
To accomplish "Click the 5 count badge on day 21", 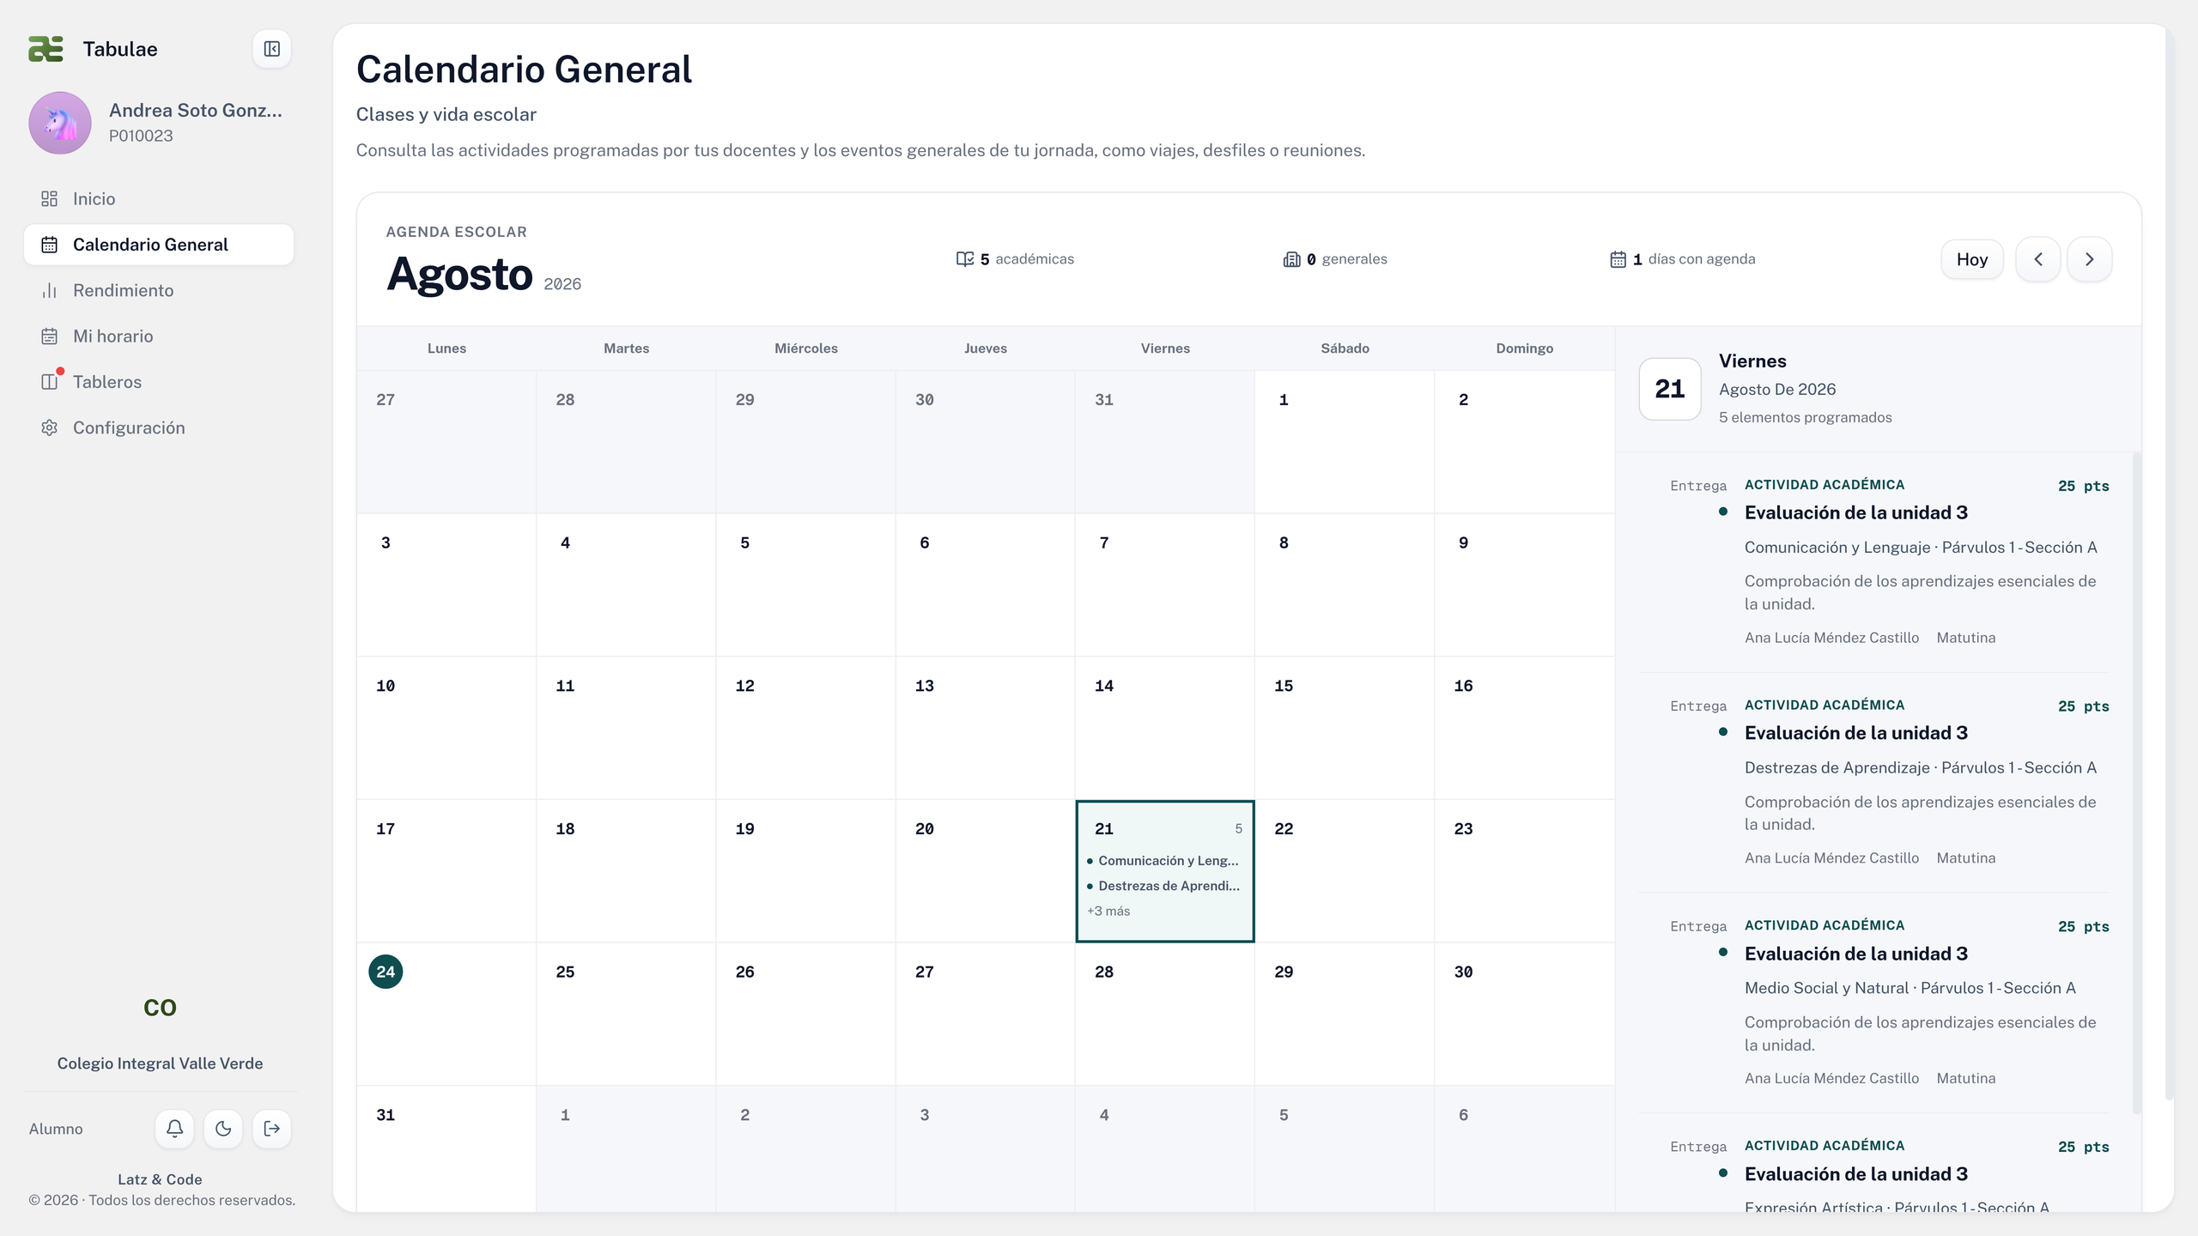I will pos(1238,829).
